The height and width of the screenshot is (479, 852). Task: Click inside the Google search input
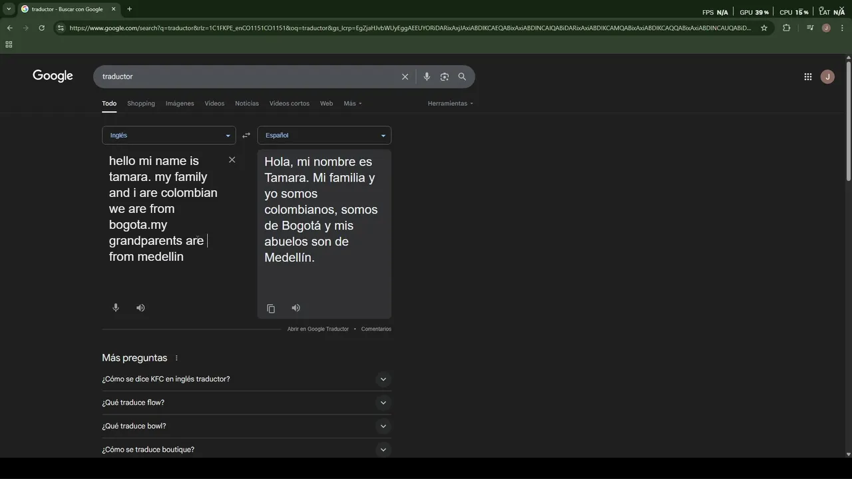[x=250, y=77]
